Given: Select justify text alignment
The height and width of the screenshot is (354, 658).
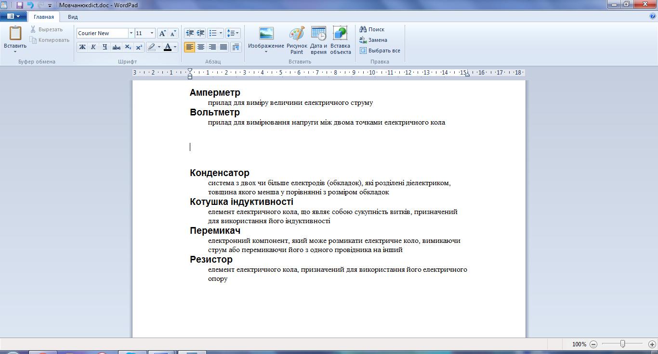Looking at the screenshot, I should coord(223,47).
